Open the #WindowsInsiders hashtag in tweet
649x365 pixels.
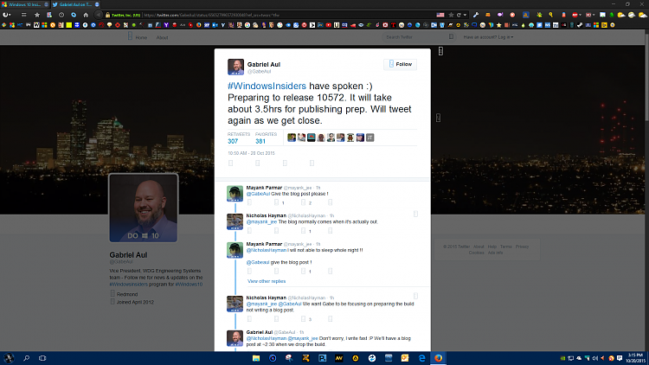(267, 86)
